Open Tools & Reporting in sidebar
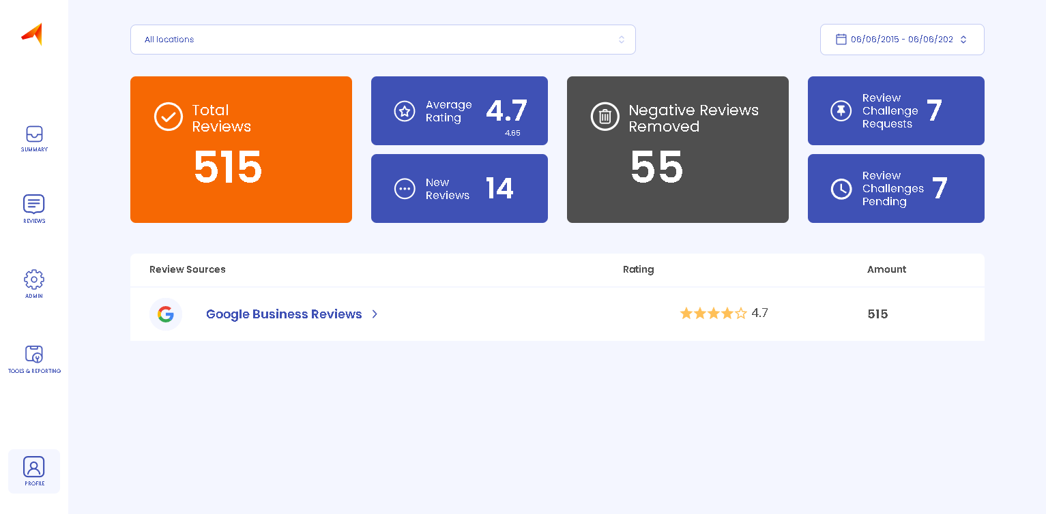Viewport: 1046px width, 514px height. click(34, 354)
